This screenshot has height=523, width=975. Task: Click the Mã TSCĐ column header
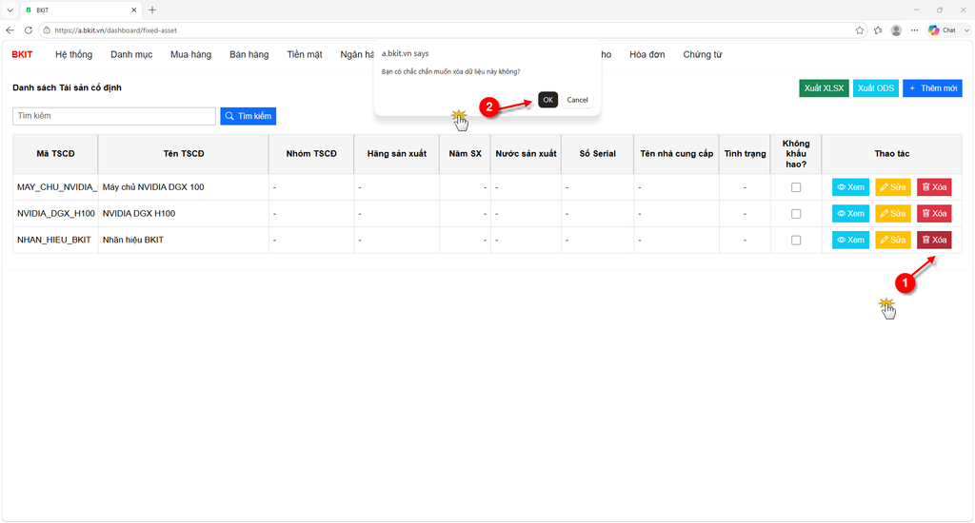click(55, 153)
